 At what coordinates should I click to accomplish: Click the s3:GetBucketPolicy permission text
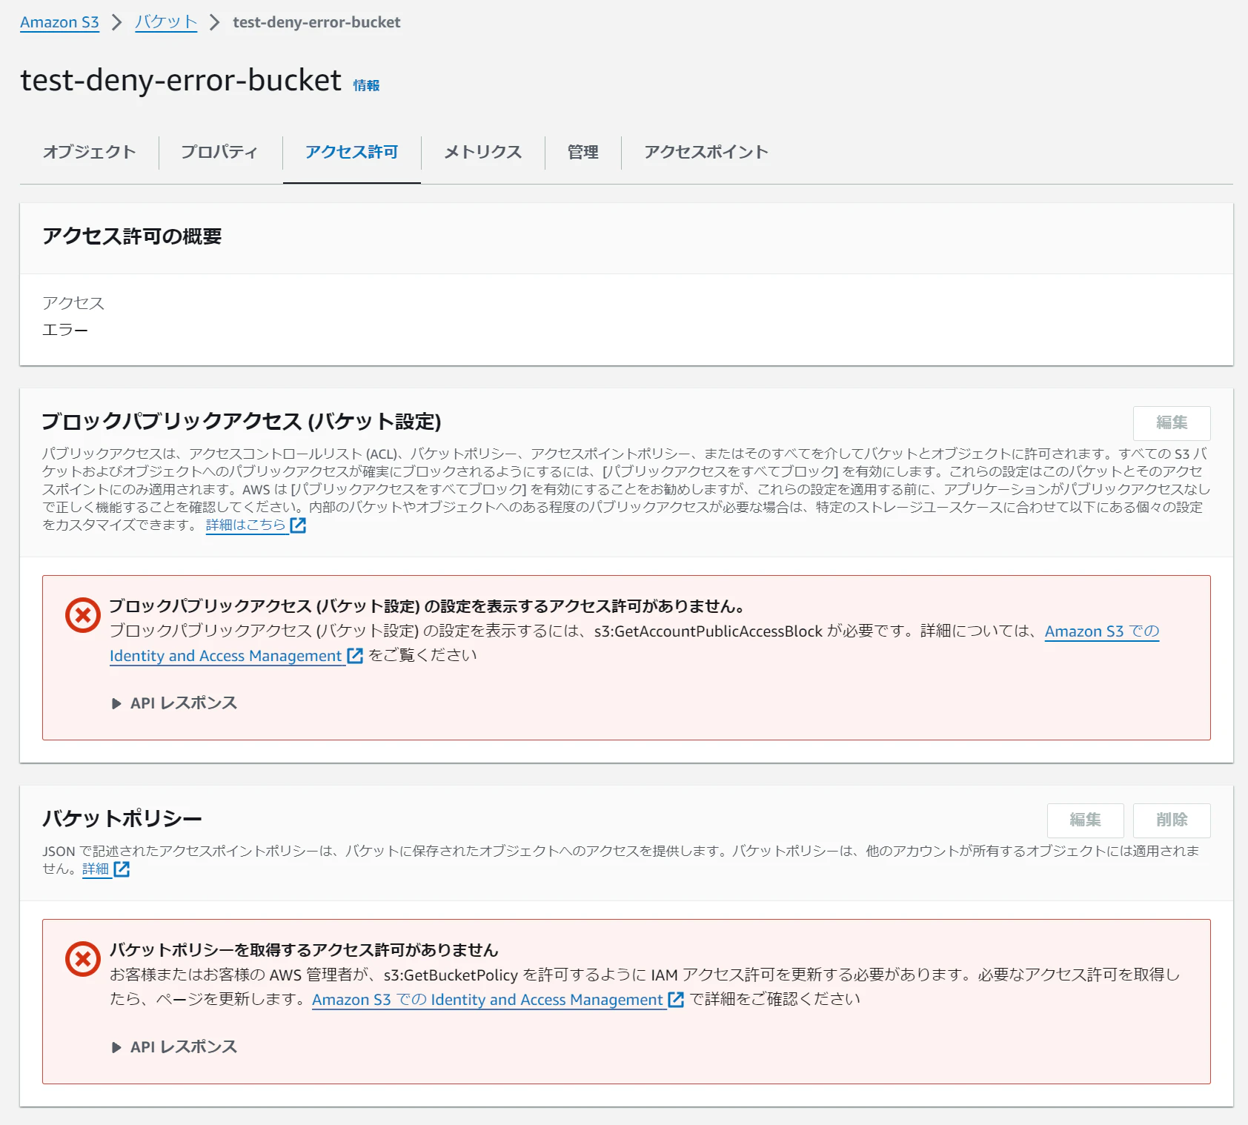tap(451, 975)
